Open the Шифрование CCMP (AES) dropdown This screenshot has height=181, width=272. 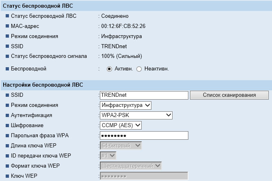pyautogui.click(x=121, y=126)
